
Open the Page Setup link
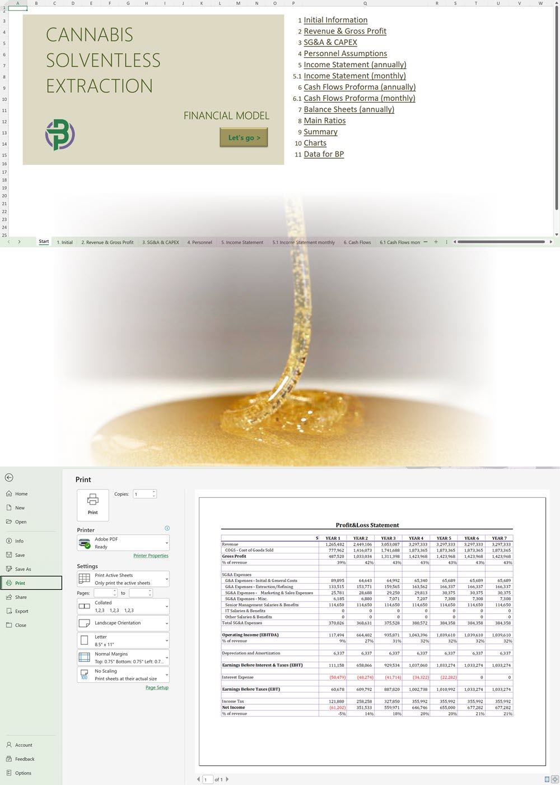point(157,687)
